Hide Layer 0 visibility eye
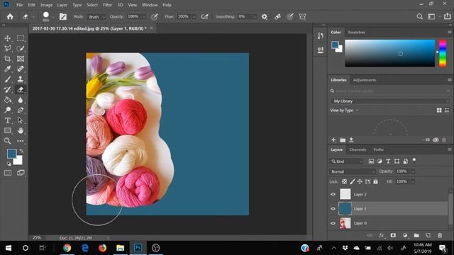The image size is (454, 255). click(333, 223)
